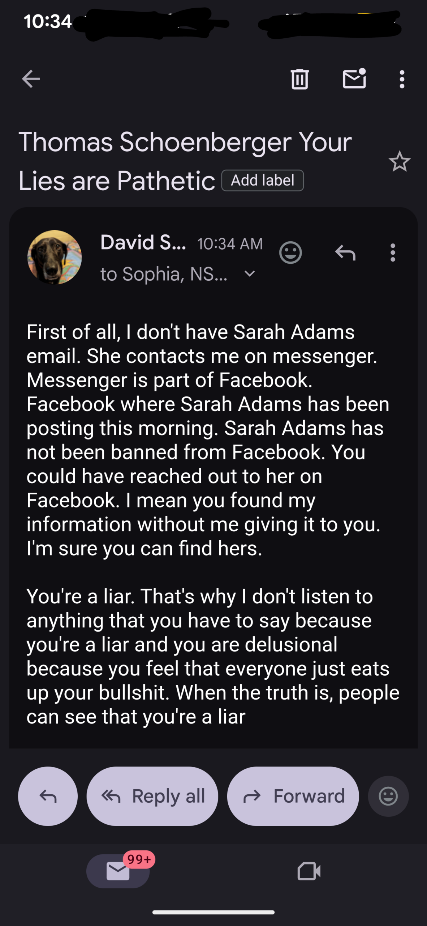
Task: Expand recipient details chevron
Action: point(250,274)
